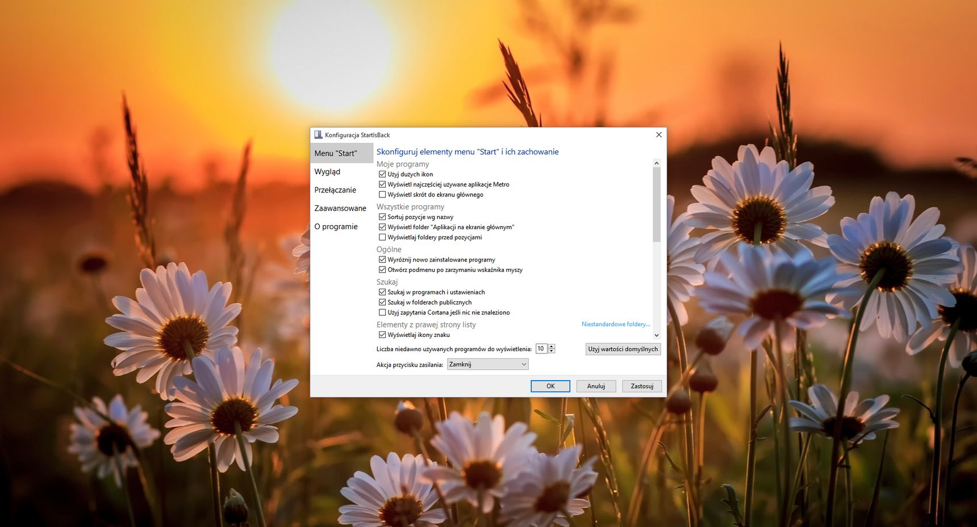Click the 'Ogólne' section heading
Image resolution: width=977 pixels, height=527 pixels.
pos(389,250)
